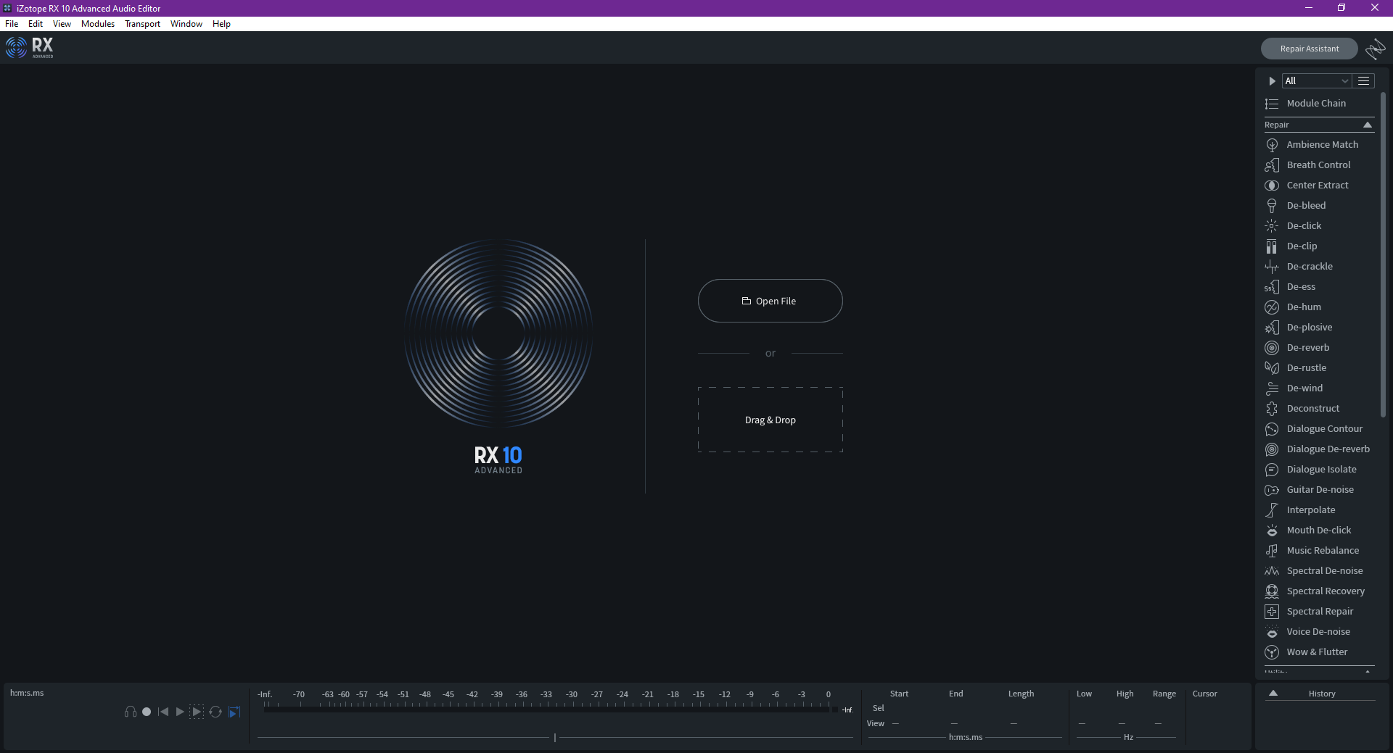Screen dimensions: 1393x753
Task: Open the Spectral Recovery module icon
Action: 1272,591
